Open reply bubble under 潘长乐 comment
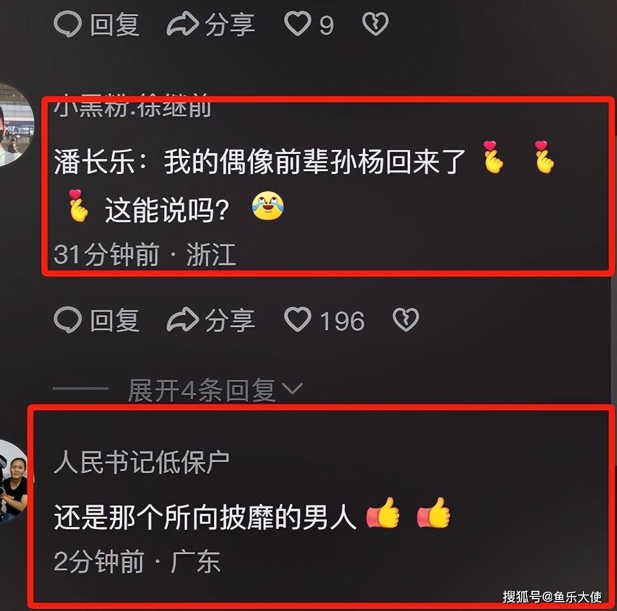Screen dimensions: 617x611 point(67,320)
